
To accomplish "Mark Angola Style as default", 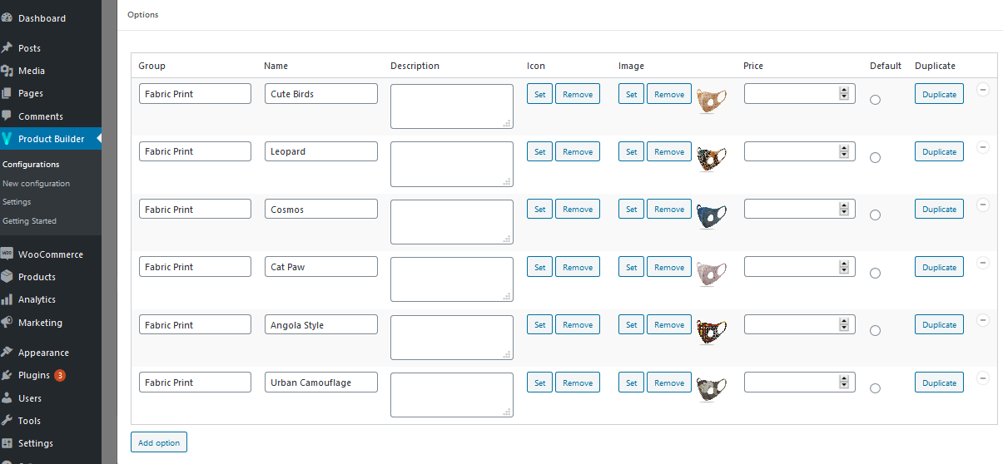I will [x=875, y=331].
